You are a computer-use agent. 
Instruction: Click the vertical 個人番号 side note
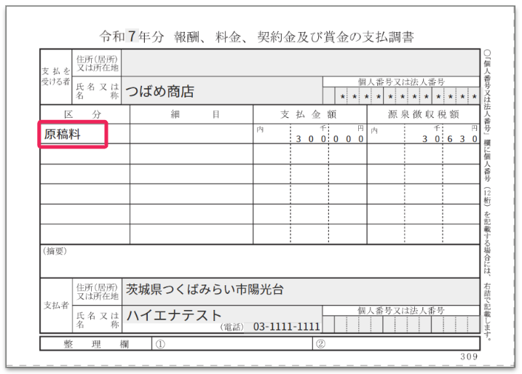[487, 195]
